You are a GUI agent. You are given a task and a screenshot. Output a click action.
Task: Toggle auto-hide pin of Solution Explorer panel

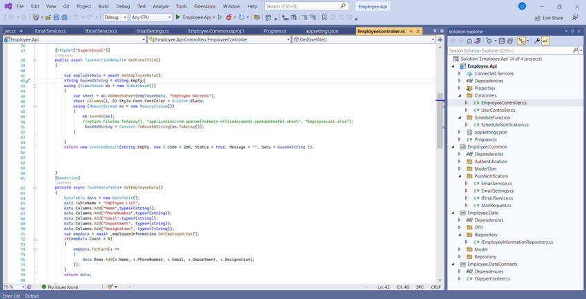point(573,31)
